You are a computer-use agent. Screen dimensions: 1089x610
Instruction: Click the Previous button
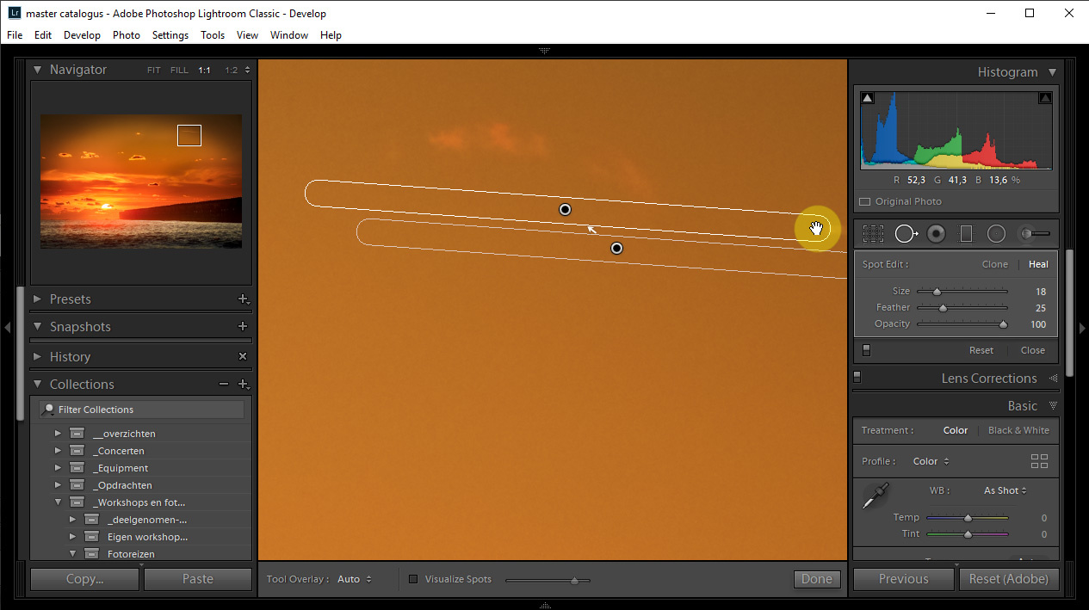point(904,579)
